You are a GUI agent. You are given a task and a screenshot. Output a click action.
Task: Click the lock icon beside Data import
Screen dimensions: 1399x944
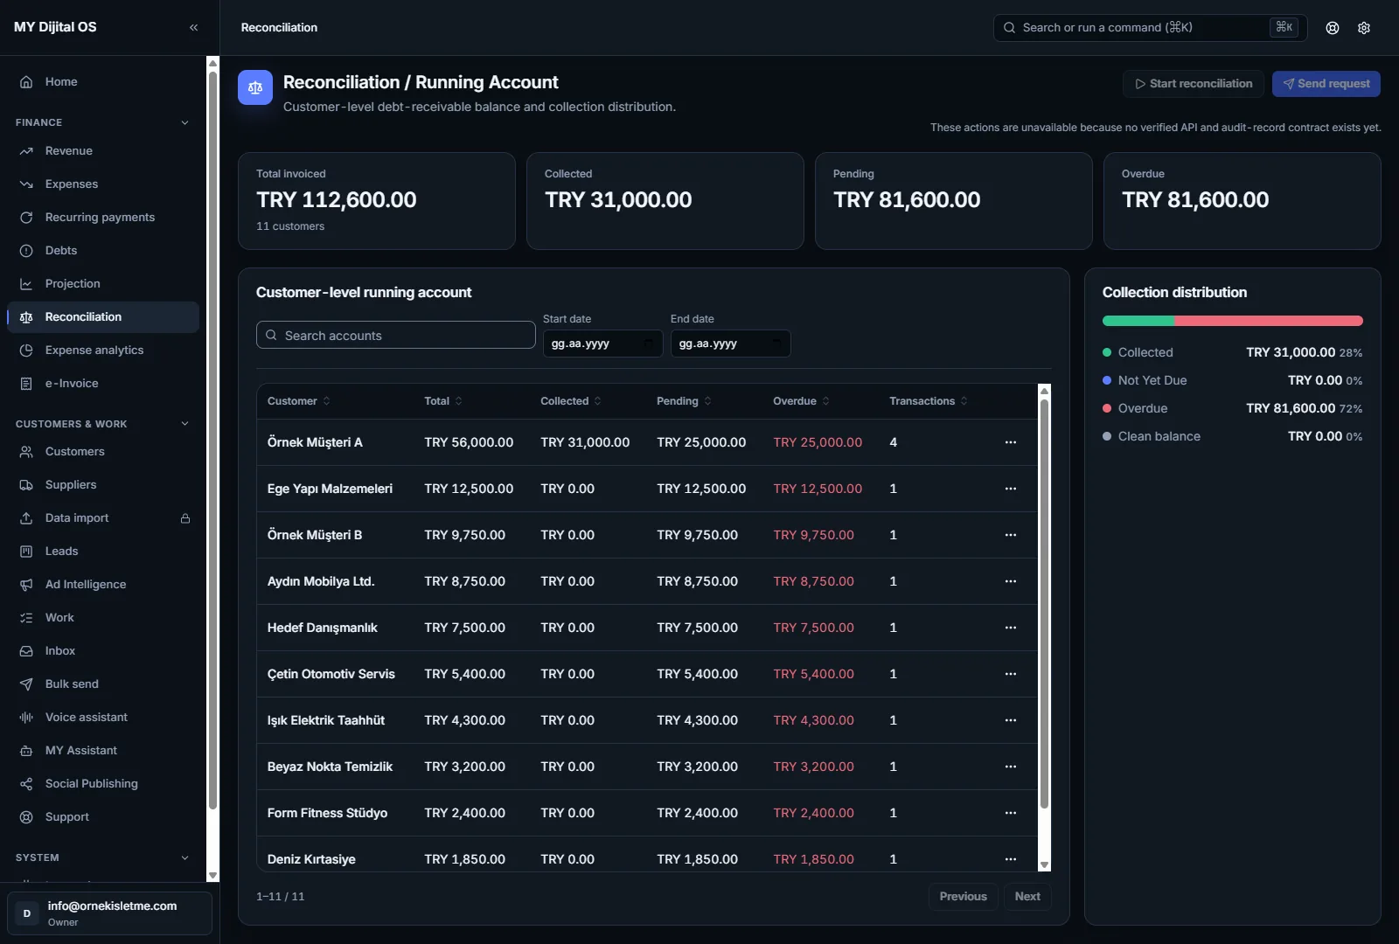point(185,518)
